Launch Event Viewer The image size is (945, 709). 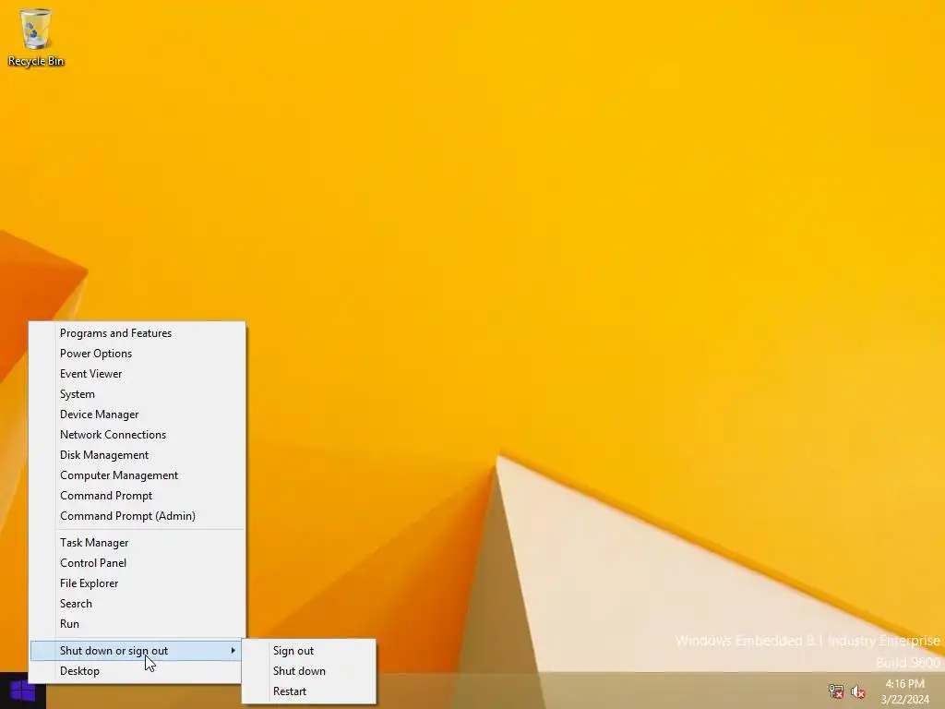138,374
